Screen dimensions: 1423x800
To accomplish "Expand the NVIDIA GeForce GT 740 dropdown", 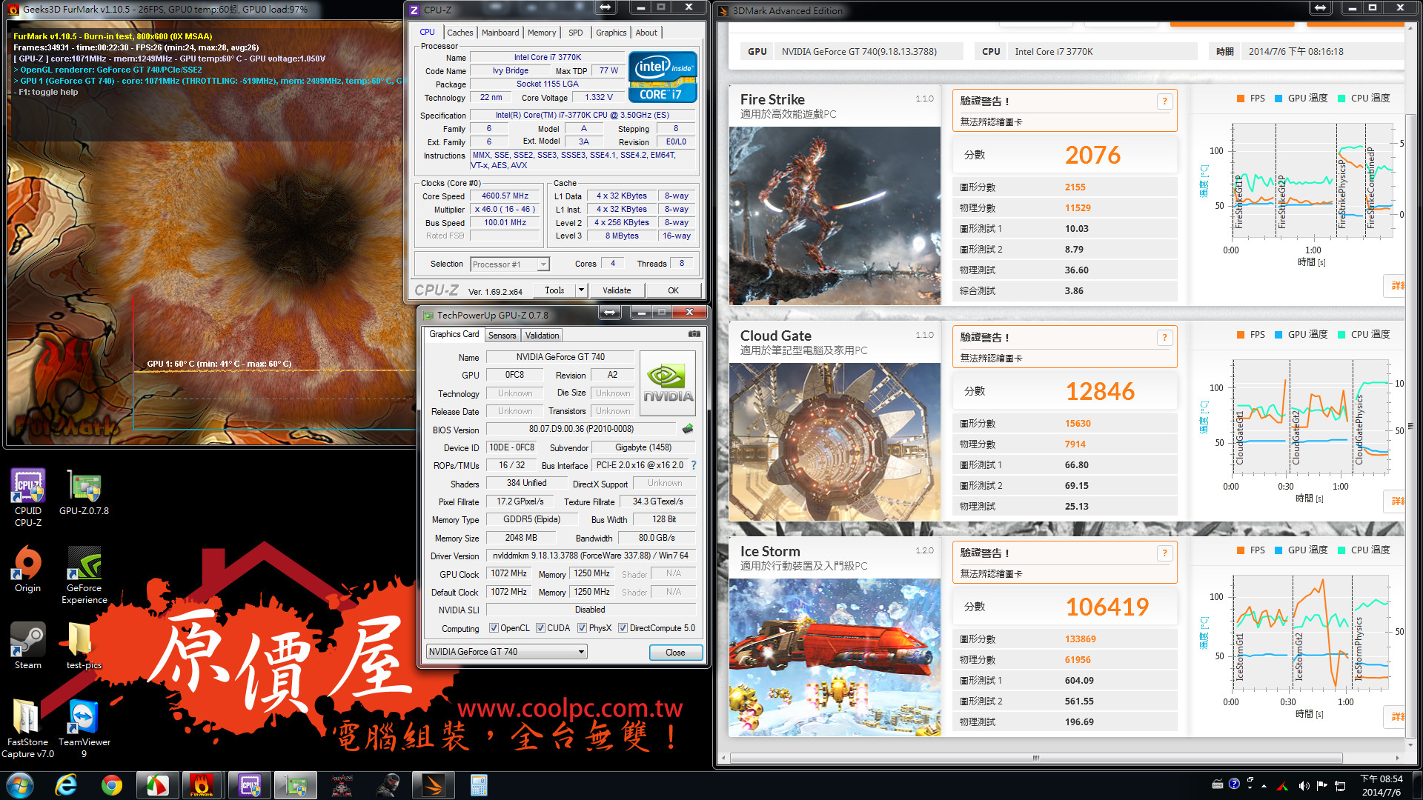I will click(581, 652).
